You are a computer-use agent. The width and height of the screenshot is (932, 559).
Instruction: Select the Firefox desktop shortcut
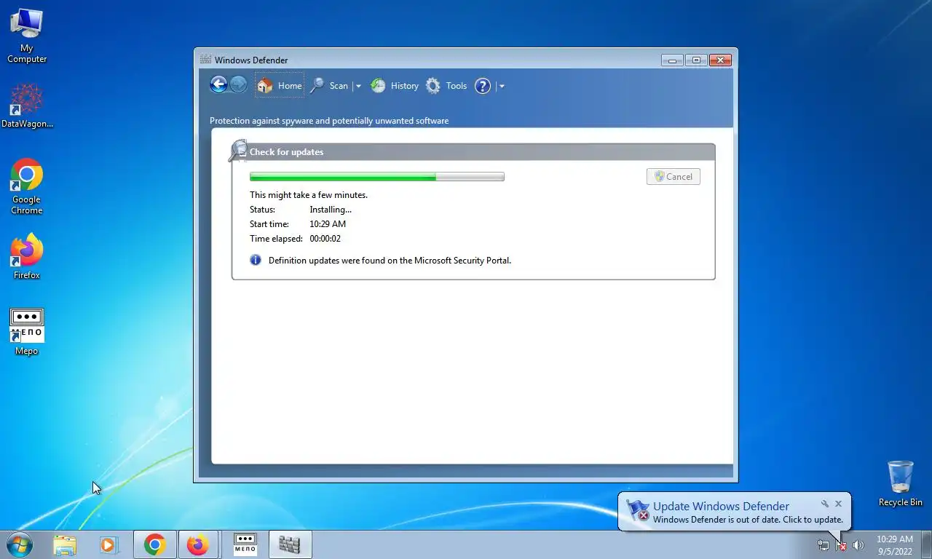(27, 256)
